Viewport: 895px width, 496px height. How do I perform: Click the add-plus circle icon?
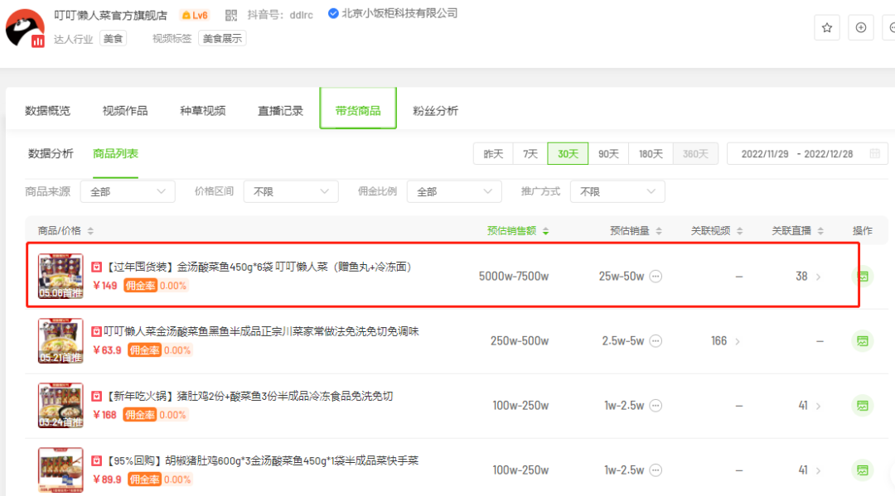(861, 27)
